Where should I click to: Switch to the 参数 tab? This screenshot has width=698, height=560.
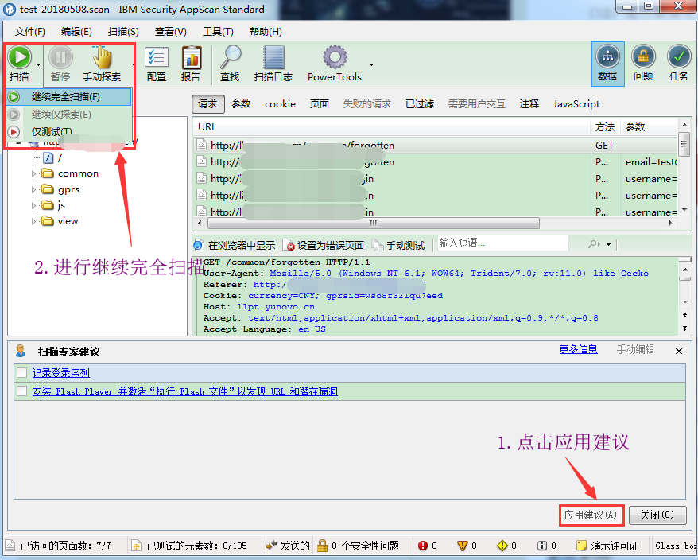(x=241, y=103)
